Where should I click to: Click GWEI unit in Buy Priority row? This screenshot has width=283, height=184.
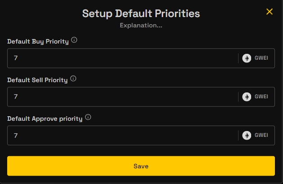click(261, 58)
